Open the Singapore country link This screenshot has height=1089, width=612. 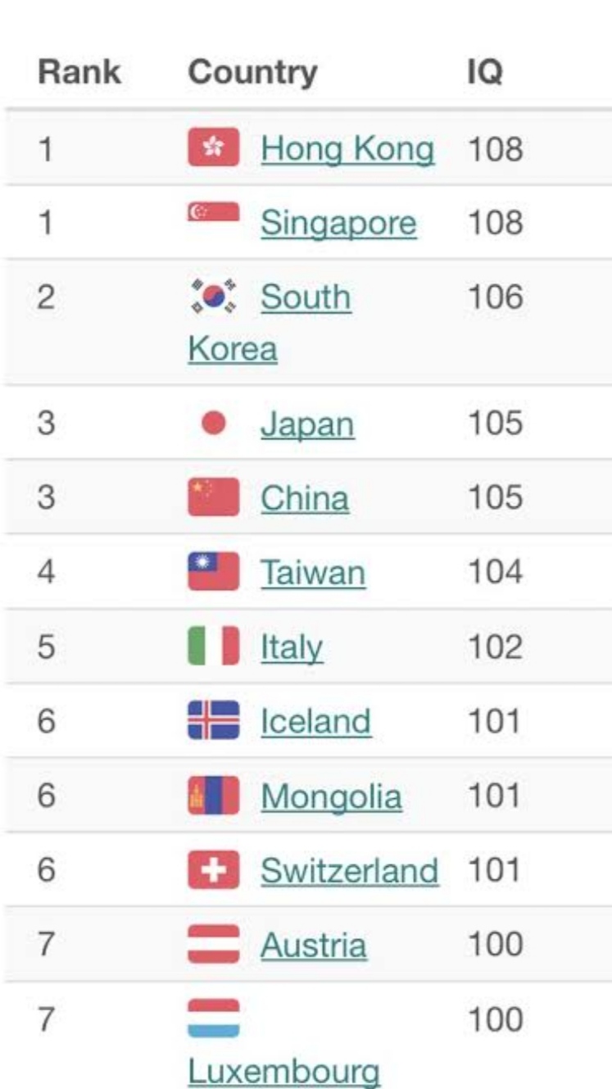(x=338, y=223)
